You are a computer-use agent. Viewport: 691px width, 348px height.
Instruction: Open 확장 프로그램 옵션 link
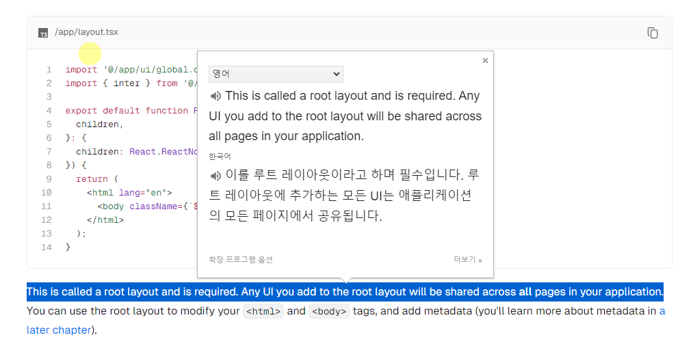pos(241,259)
